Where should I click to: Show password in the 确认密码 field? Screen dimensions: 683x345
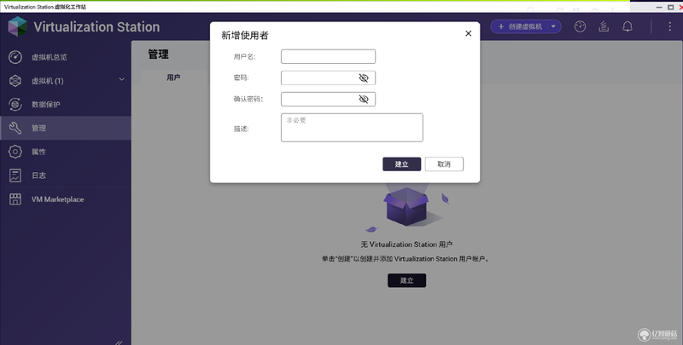point(364,99)
